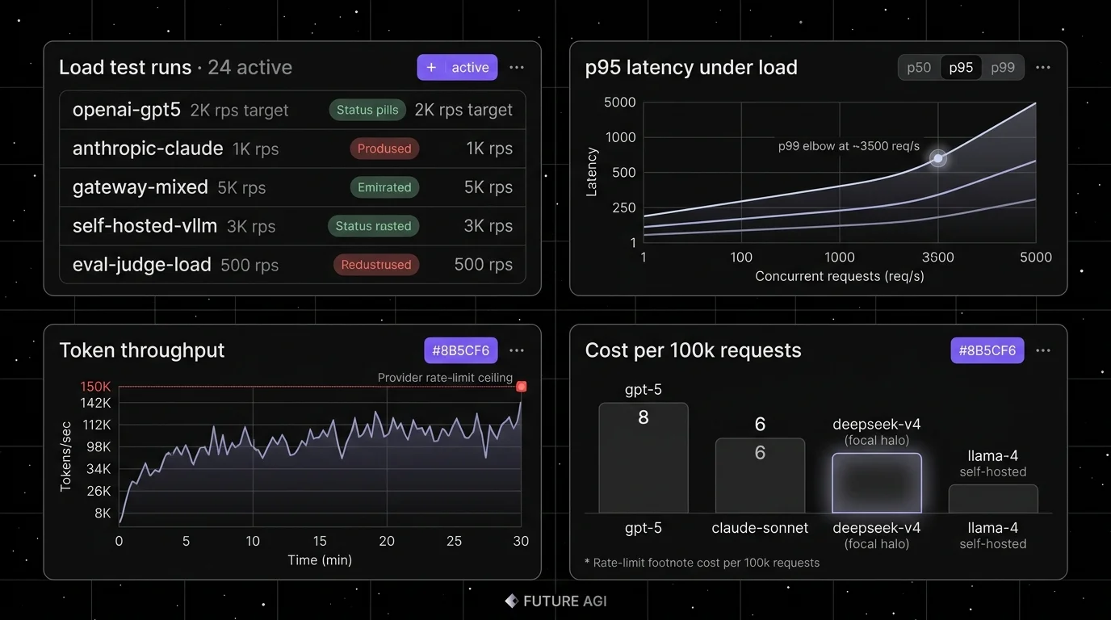Open Token throughput panel more menu
Image resolution: width=1111 pixels, height=620 pixels.
pyautogui.click(x=517, y=350)
